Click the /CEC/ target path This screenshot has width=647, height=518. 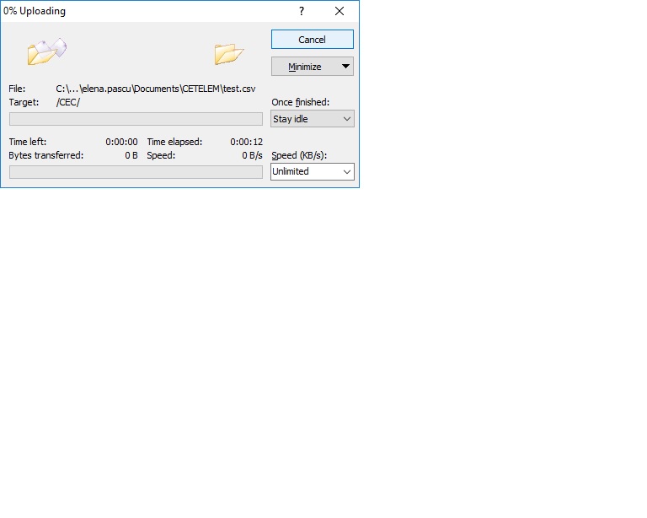pyautogui.click(x=68, y=102)
